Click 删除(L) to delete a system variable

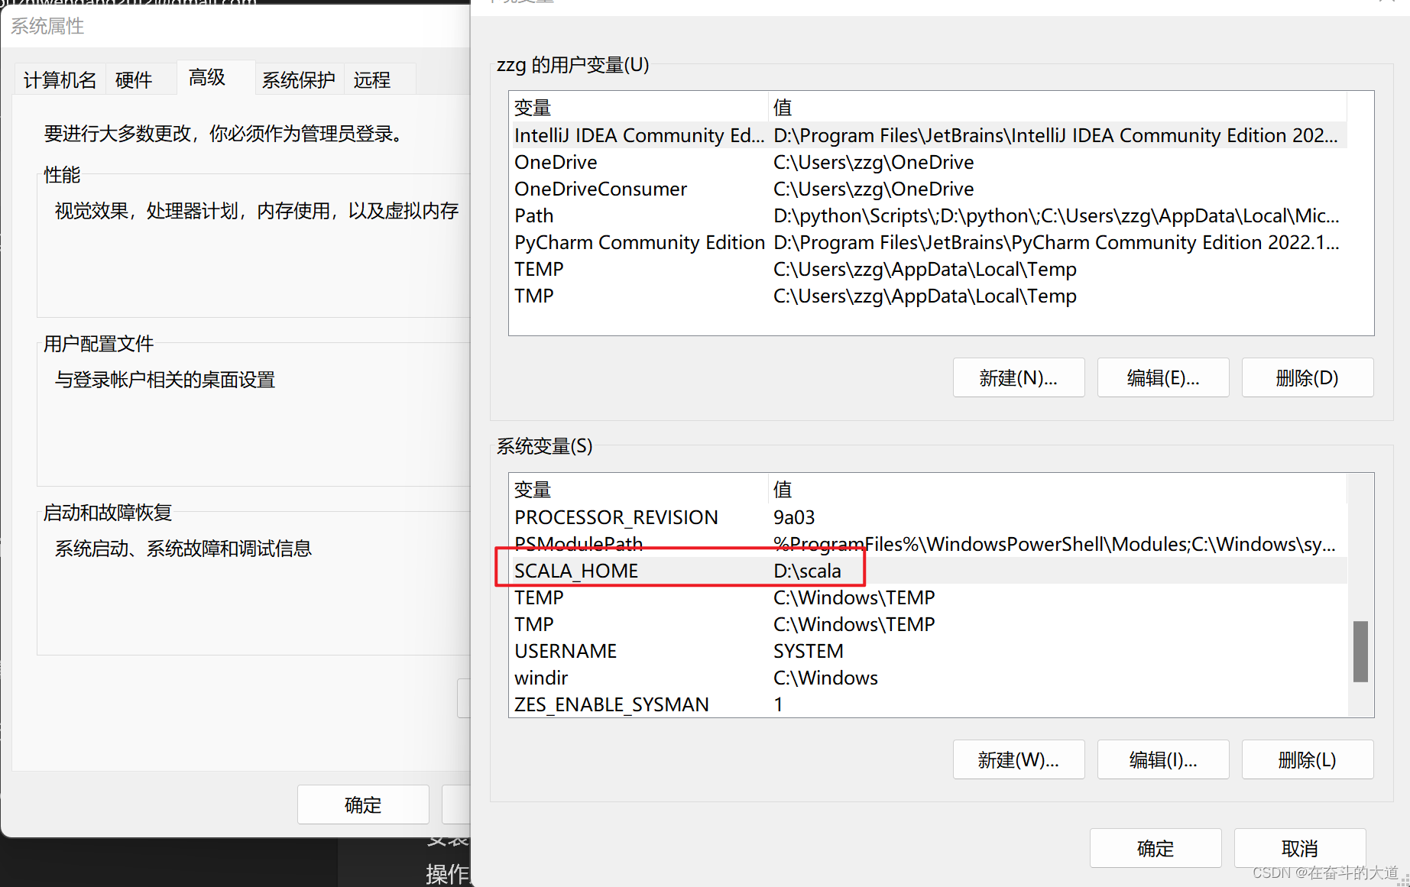coord(1307,759)
